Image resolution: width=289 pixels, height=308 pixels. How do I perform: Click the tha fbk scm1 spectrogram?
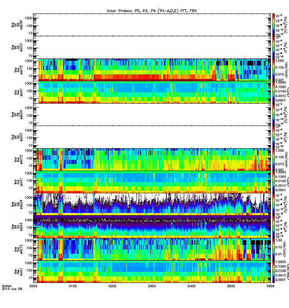(x=152, y=92)
